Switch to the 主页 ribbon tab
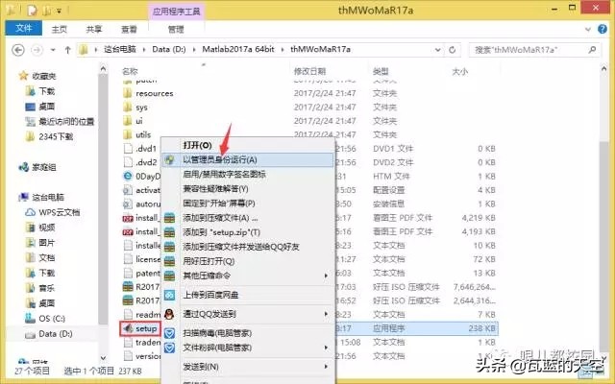Screen dimensions: 615x384 (x=60, y=30)
